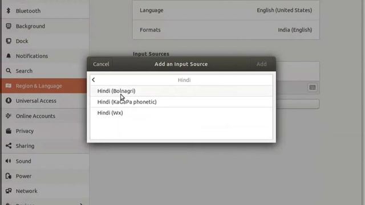Image resolution: width=365 pixels, height=205 pixels.
Task: Click the Notifications bell icon
Action: (9, 56)
